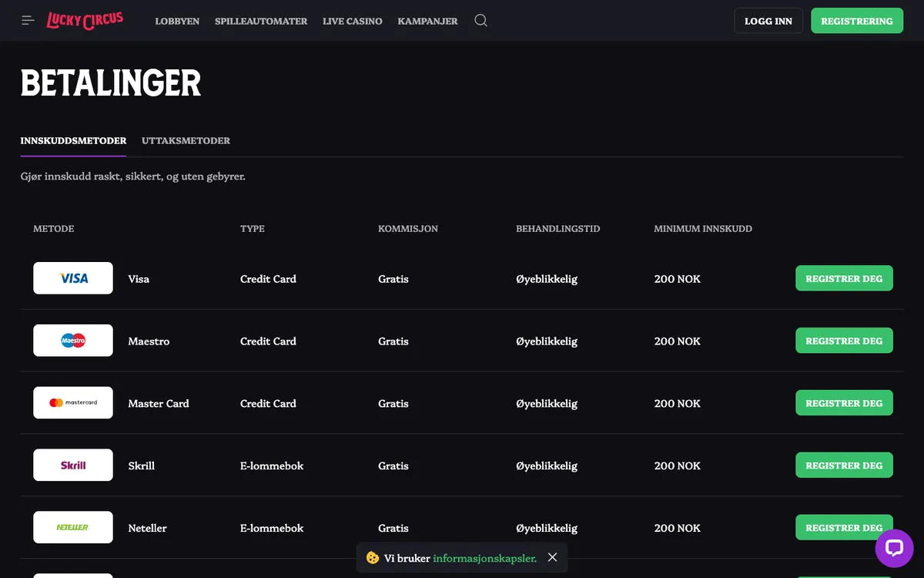Open the hamburger menu icon

[28, 21]
